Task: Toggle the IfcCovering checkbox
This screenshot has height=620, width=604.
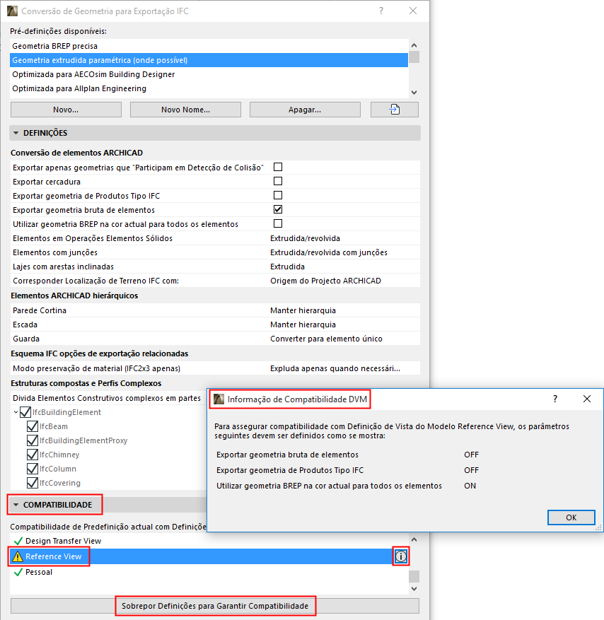Action: click(x=33, y=483)
